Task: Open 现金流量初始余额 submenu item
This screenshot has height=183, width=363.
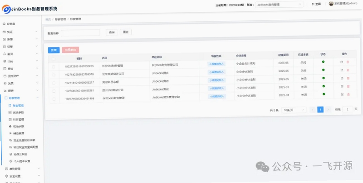Action: point(22,140)
